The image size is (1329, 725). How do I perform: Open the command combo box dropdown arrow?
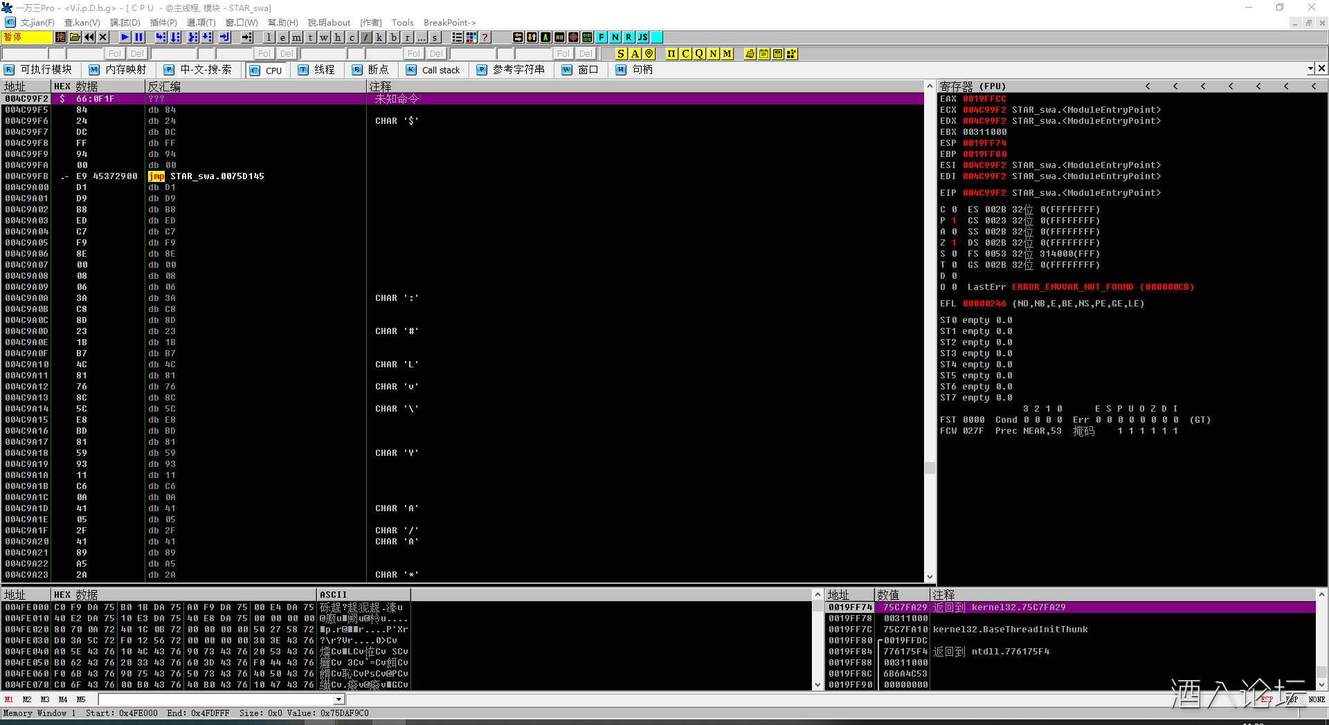tap(338, 699)
